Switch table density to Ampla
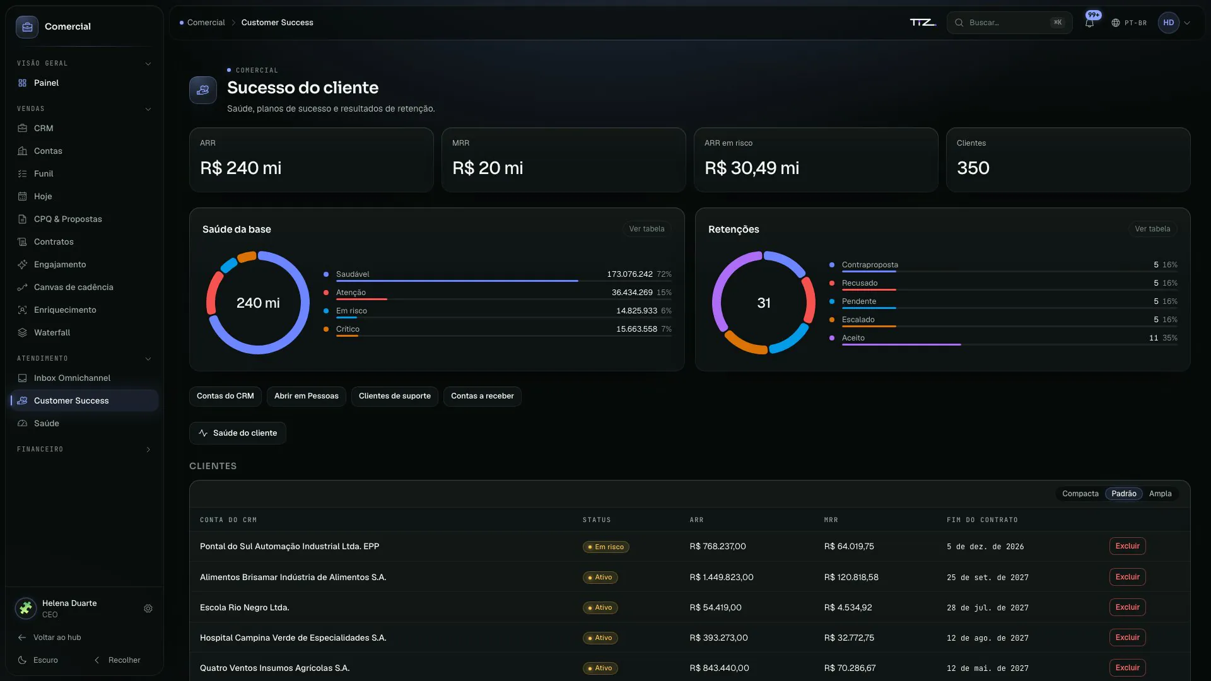The width and height of the screenshot is (1211, 681). tap(1160, 494)
